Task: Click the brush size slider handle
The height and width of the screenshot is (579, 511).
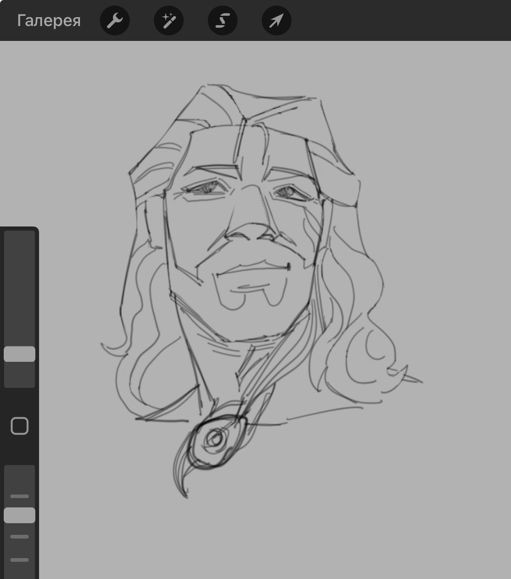Action: click(x=20, y=354)
